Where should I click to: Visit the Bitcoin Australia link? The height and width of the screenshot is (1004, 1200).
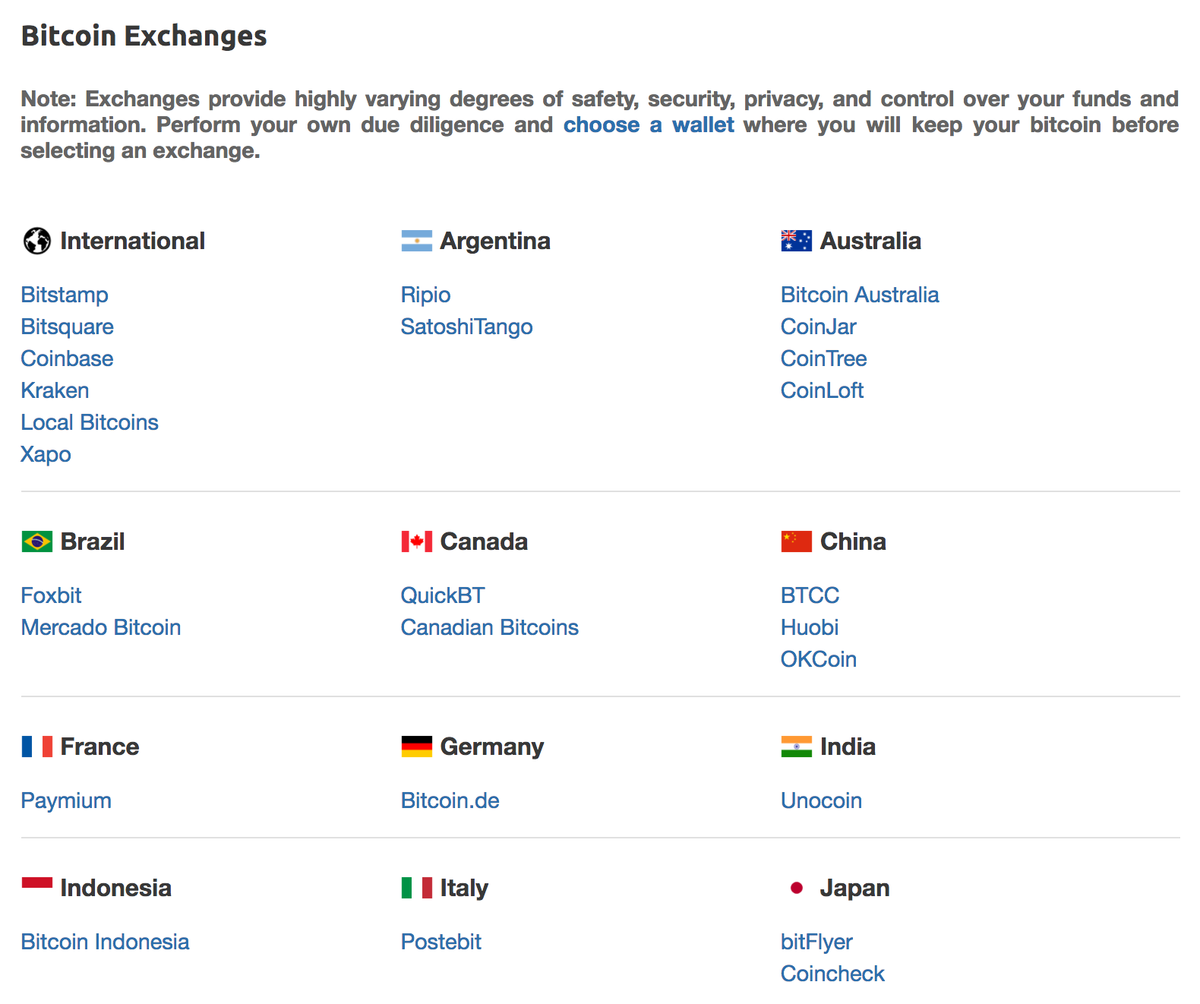[860, 295]
